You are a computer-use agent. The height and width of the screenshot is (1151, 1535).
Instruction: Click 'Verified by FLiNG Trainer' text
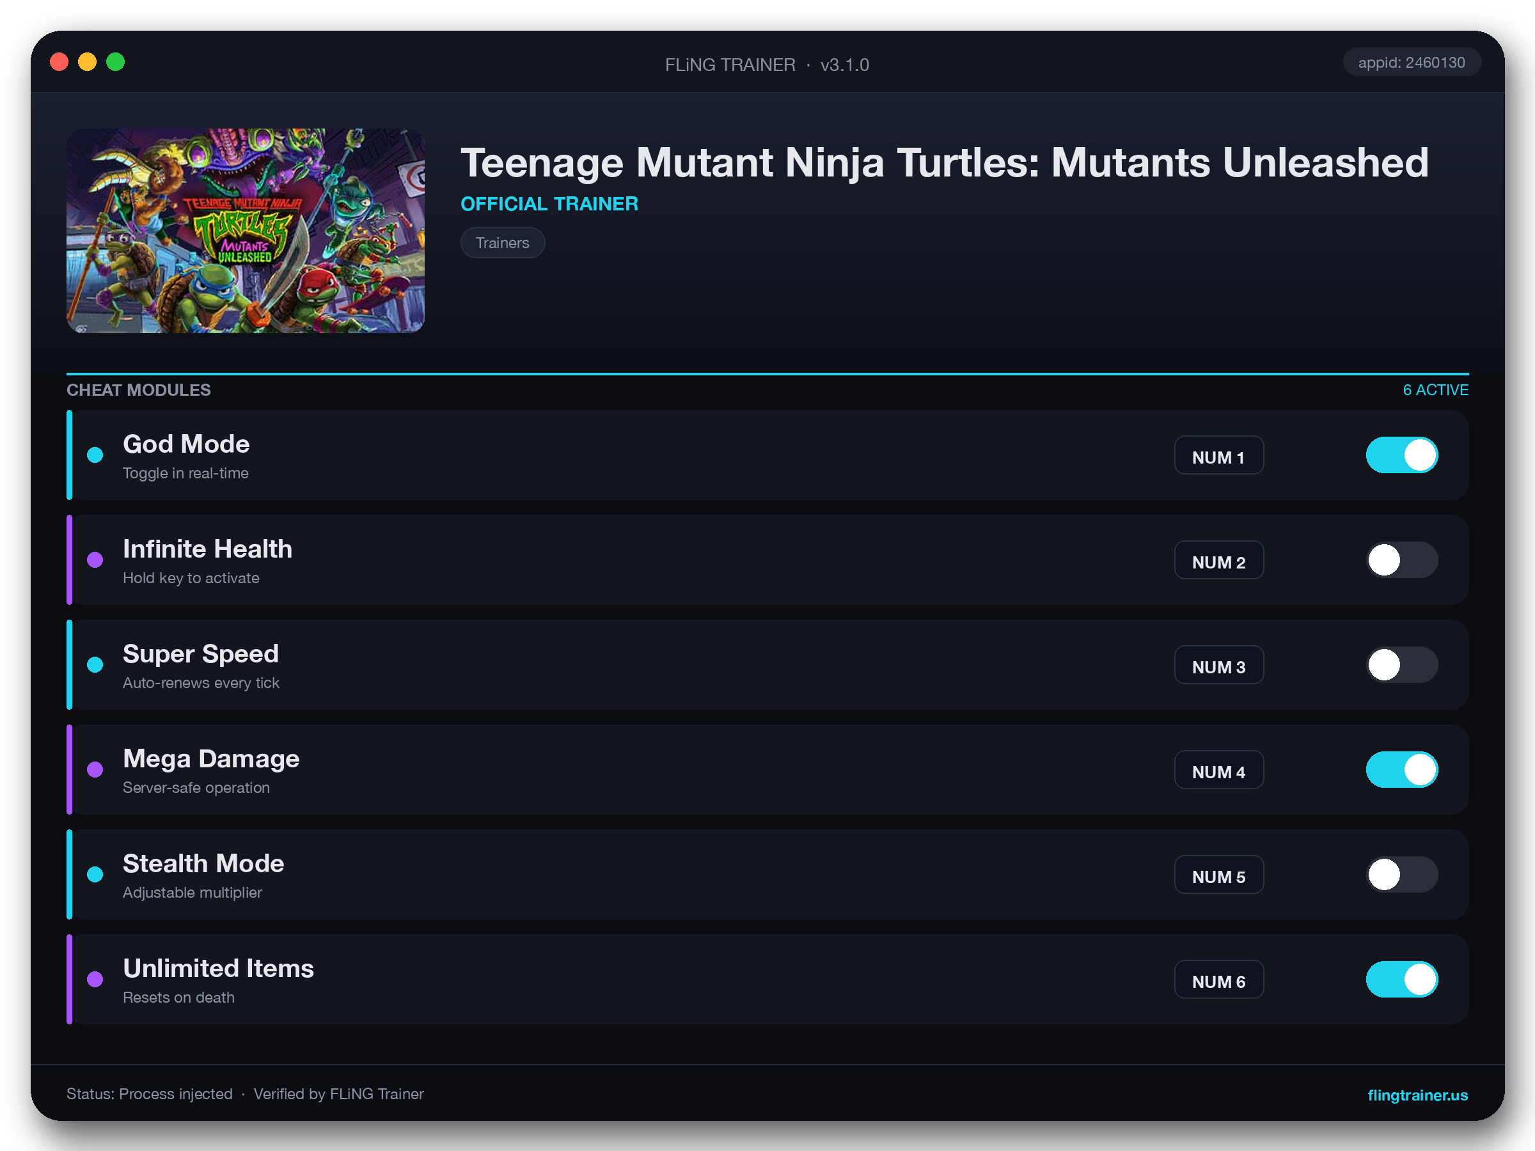pos(338,1094)
